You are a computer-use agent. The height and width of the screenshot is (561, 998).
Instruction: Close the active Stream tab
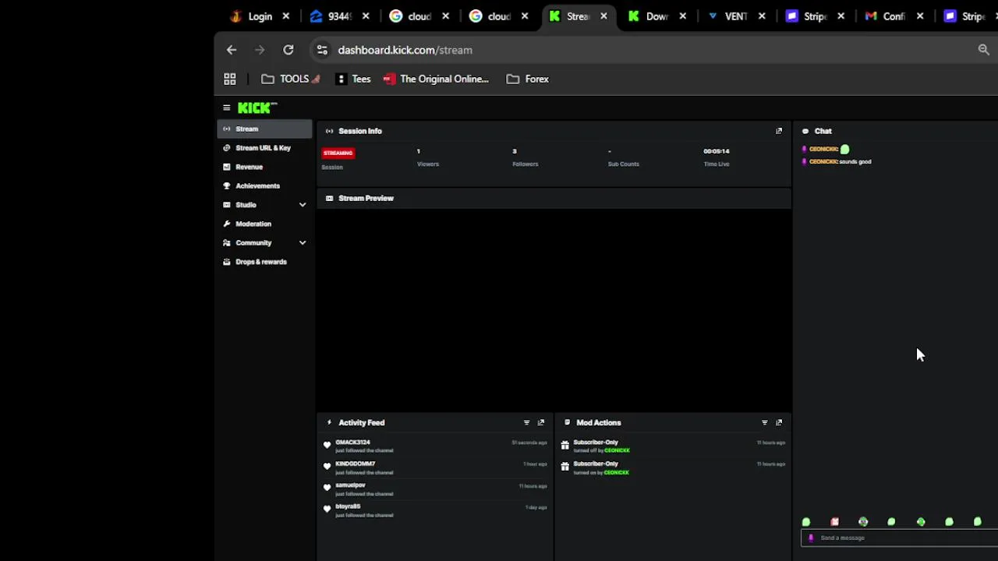[x=603, y=16]
